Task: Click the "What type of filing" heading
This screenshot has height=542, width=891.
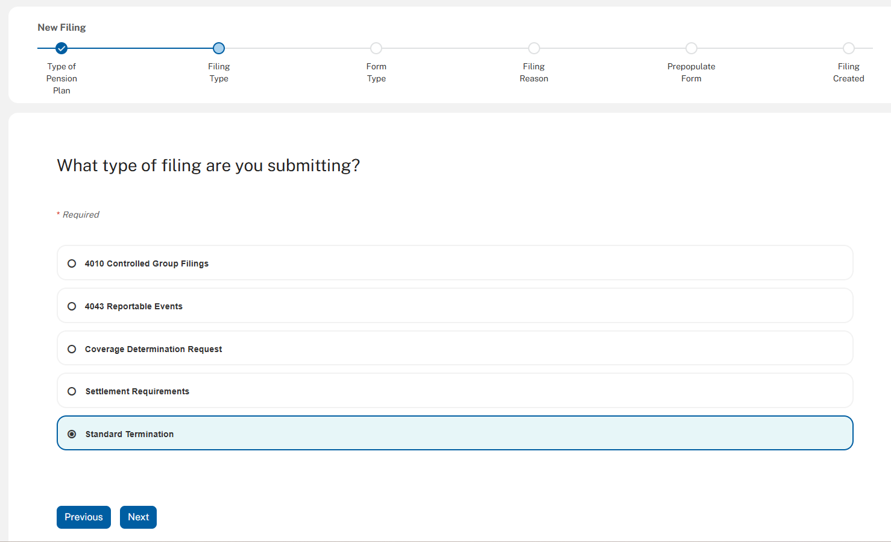Action: click(x=209, y=166)
